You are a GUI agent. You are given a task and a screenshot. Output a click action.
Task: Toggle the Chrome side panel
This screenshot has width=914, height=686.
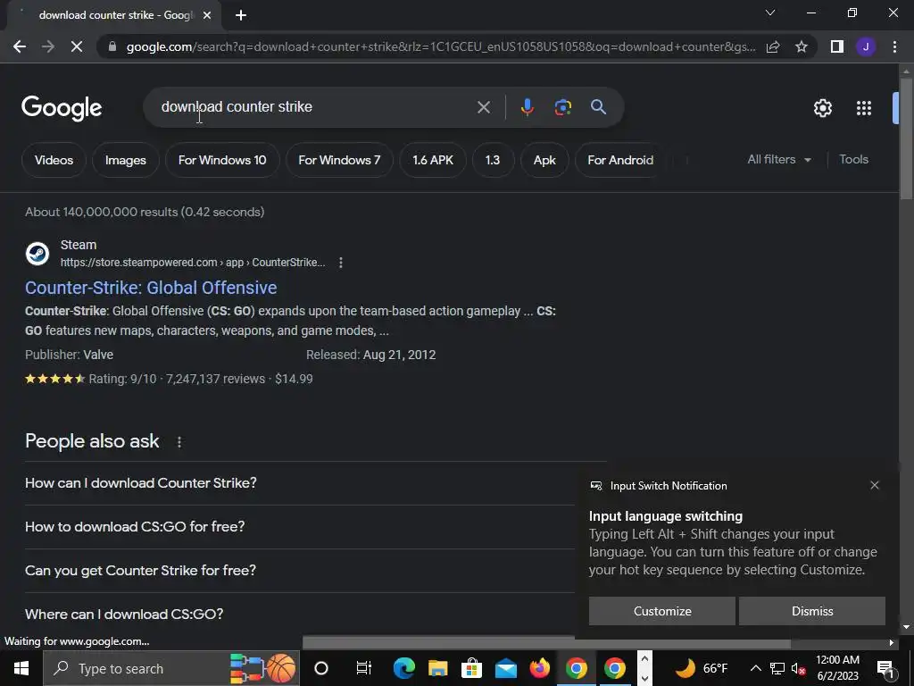837,46
